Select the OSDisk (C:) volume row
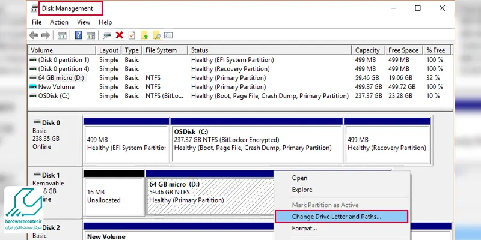The width and height of the screenshot is (481, 240). click(240, 96)
